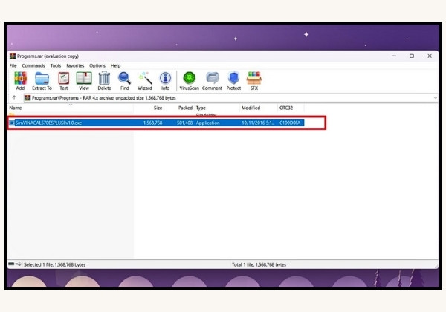Start a VirusScan on the archive
446x312 pixels.
[x=189, y=81]
